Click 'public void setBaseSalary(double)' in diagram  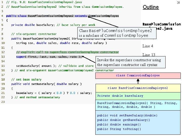click(127, 115)
